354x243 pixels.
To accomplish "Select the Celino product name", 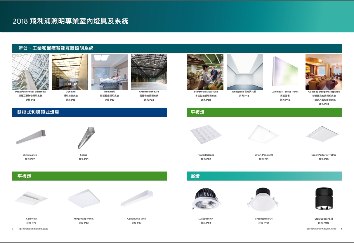I will [84, 155].
